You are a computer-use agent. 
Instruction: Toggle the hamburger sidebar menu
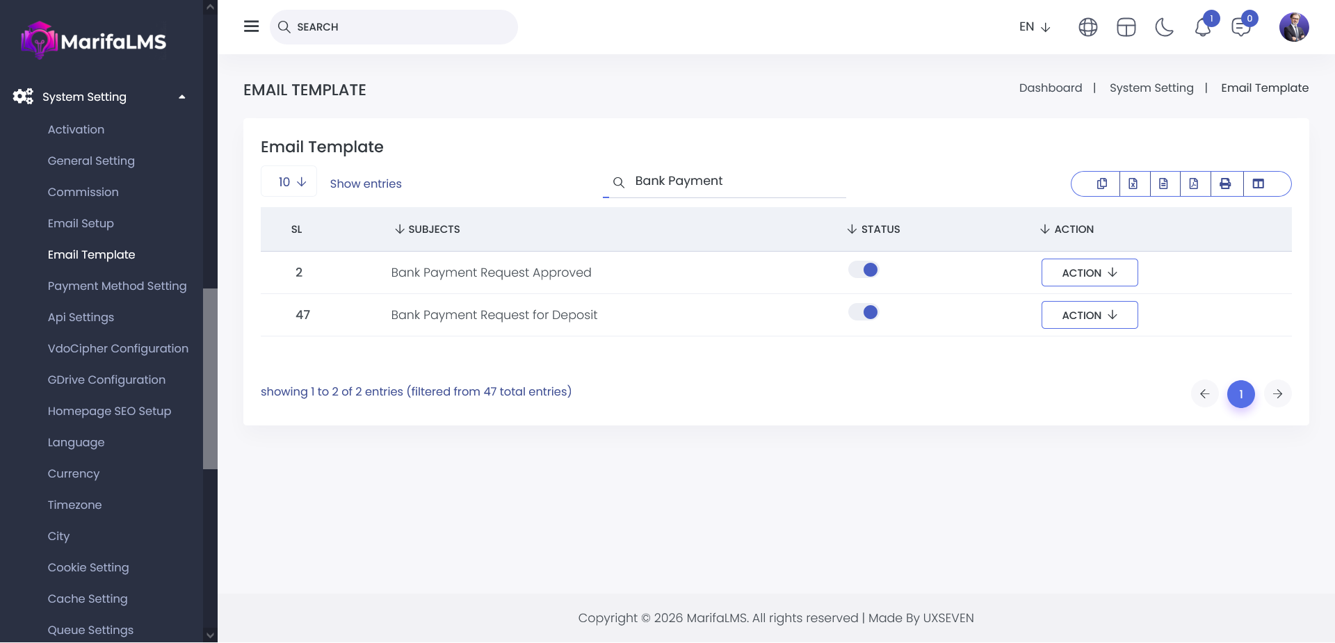click(251, 26)
